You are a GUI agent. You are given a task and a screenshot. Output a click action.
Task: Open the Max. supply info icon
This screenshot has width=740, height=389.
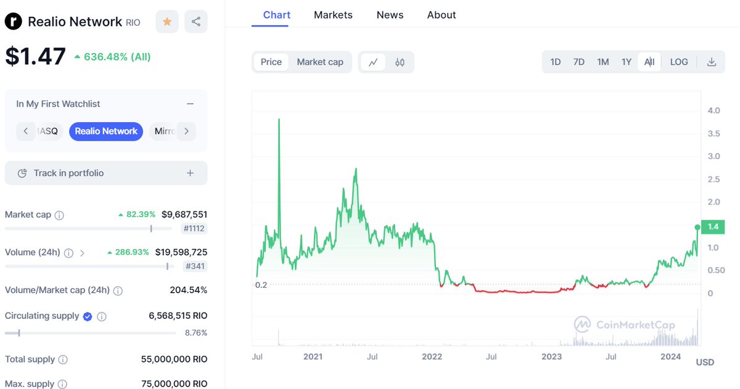(62, 384)
